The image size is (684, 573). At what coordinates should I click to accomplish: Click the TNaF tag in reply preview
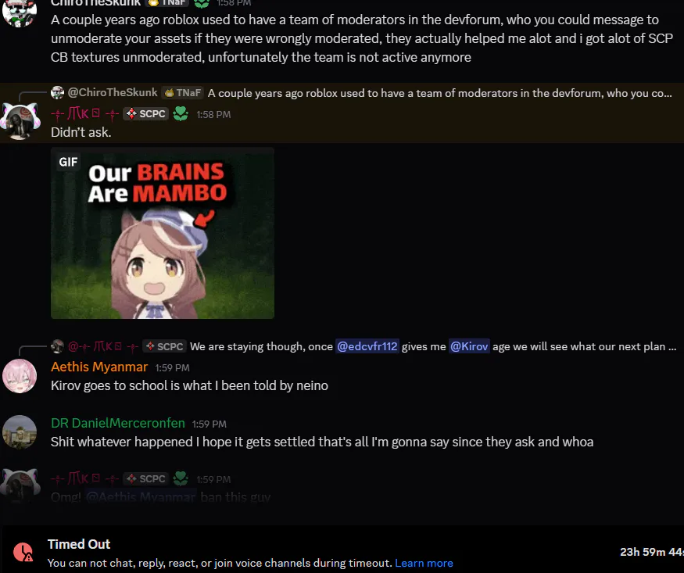click(x=183, y=92)
